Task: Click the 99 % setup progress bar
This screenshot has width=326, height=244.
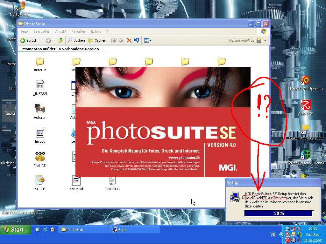Action: [x=279, y=213]
